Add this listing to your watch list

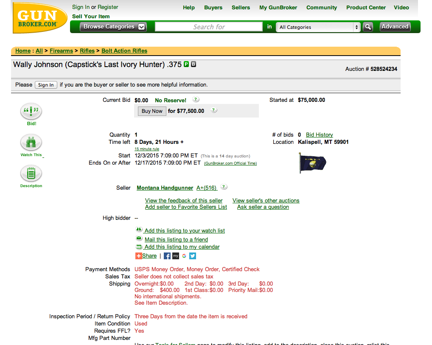pyautogui.click(x=185, y=231)
